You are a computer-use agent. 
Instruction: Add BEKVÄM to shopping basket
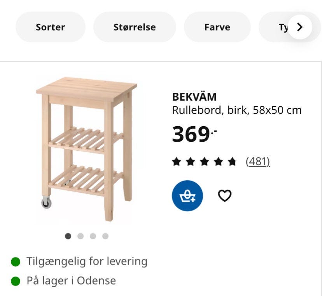pos(187,195)
